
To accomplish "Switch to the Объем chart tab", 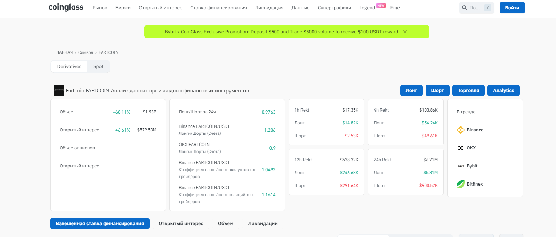I will pyautogui.click(x=226, y=223).
